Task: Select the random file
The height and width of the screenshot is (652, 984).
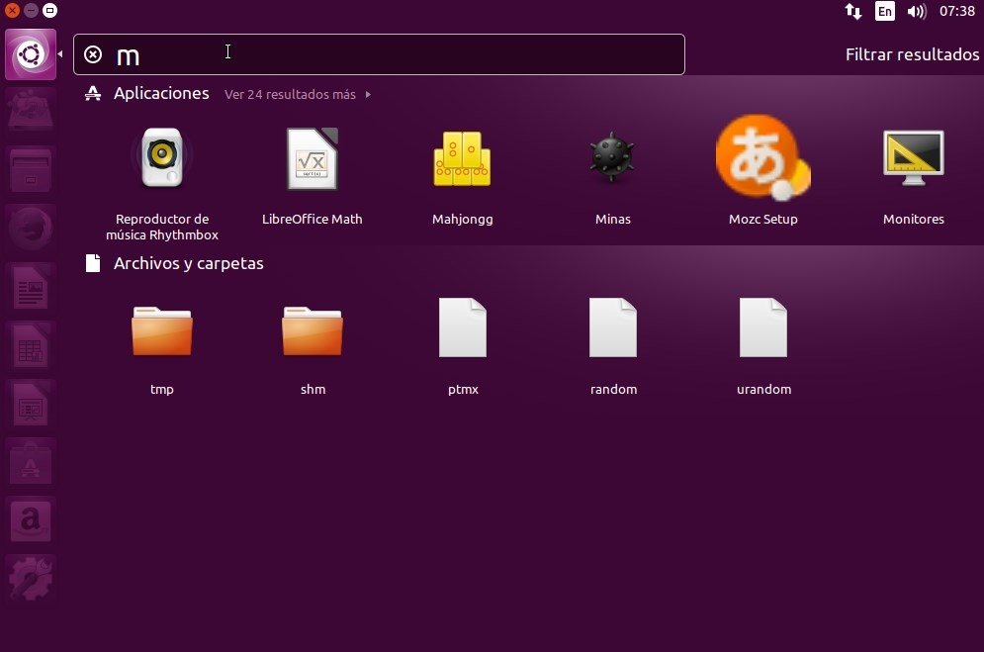Action: pyautogui.click(x=613, y=327)
